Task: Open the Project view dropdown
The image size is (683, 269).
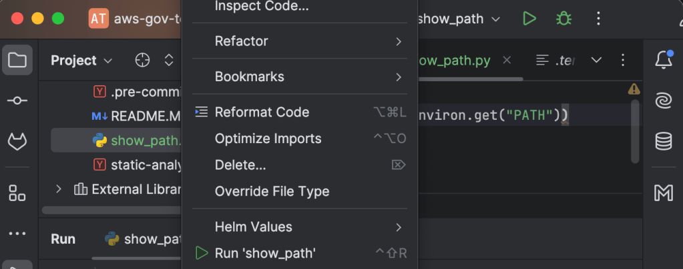Action: 82,61
